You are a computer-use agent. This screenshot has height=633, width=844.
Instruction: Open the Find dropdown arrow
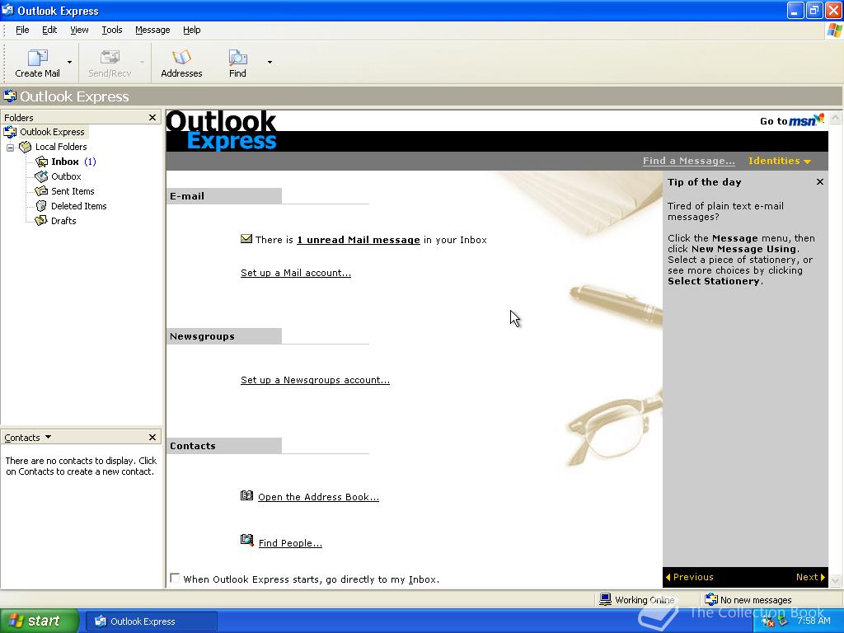[x=270, y=63]
